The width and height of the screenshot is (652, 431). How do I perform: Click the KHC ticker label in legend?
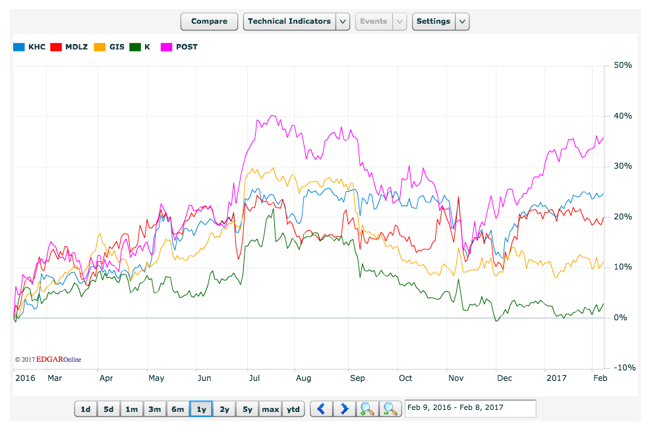click(x=37, y=47)
